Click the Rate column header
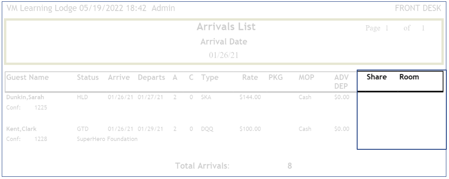The image size is (449, 179). (x=250, y=78)
